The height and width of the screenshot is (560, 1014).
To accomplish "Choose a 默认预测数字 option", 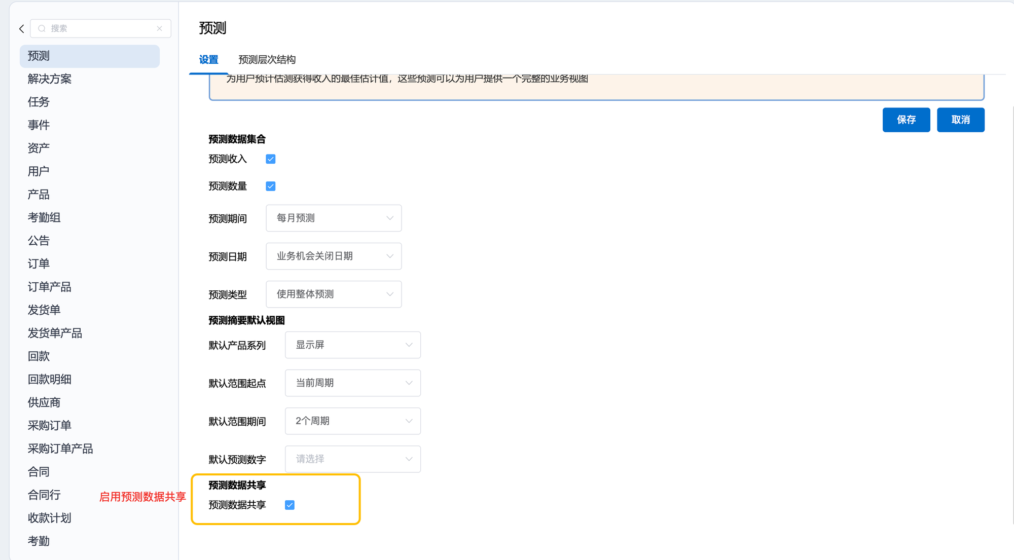I will coord(353,459).
